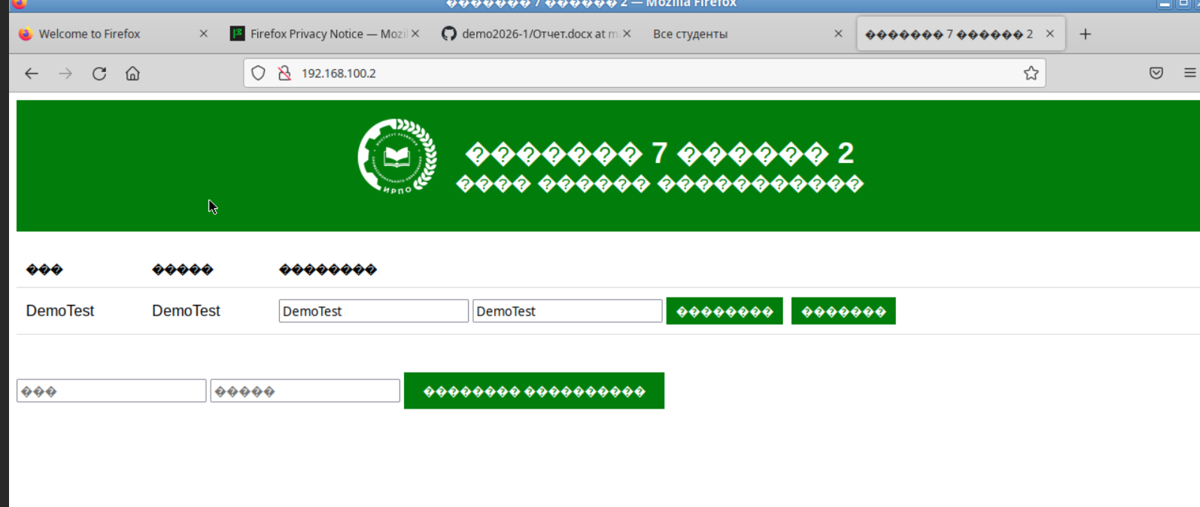The width and height of the screenshot is (1200, 507).
Task: Open the Save to Pocket icon
Action: 1156,74
